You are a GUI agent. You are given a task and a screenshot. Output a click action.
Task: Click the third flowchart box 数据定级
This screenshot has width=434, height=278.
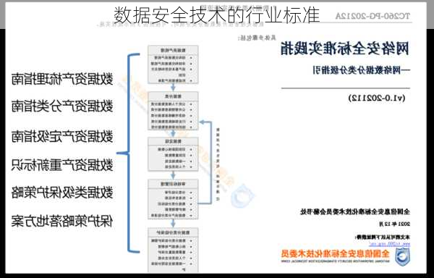[x=173, y=154]
